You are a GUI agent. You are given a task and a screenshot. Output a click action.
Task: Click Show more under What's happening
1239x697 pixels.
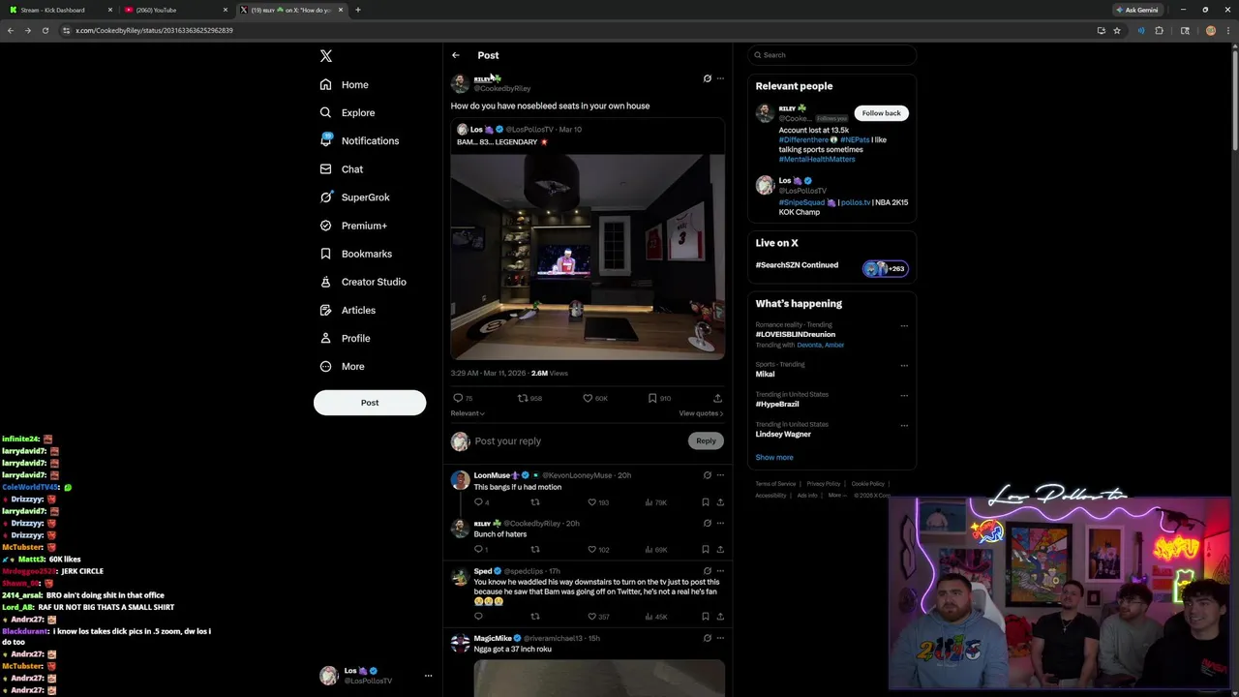tap(774, 457)
